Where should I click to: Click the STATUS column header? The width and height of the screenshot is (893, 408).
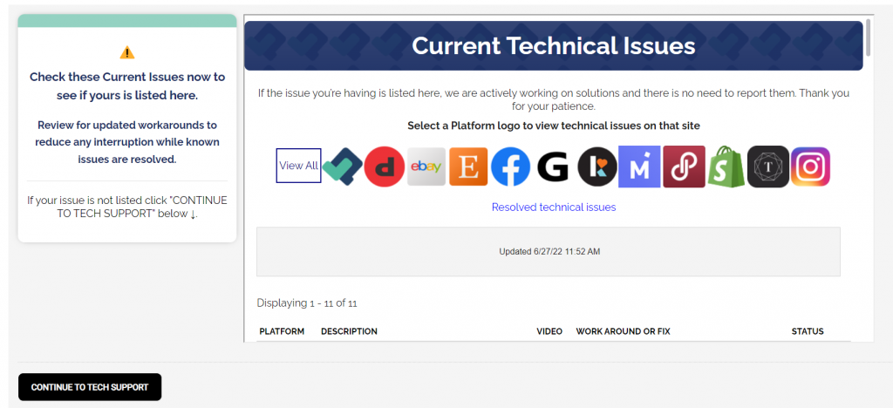(x=808, y=331)
